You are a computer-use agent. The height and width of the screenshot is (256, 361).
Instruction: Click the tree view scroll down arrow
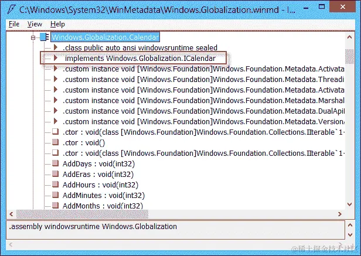click(x=349, y=204)
